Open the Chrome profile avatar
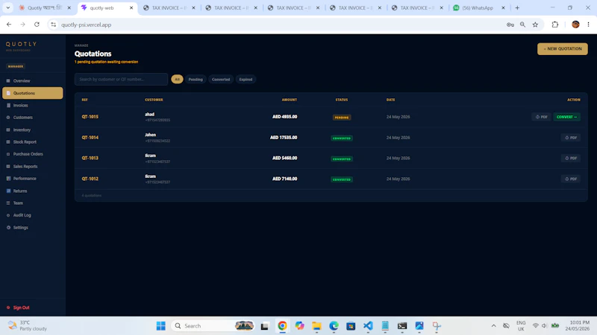Viewport: 597px width, 335px height. click(575, 25)
